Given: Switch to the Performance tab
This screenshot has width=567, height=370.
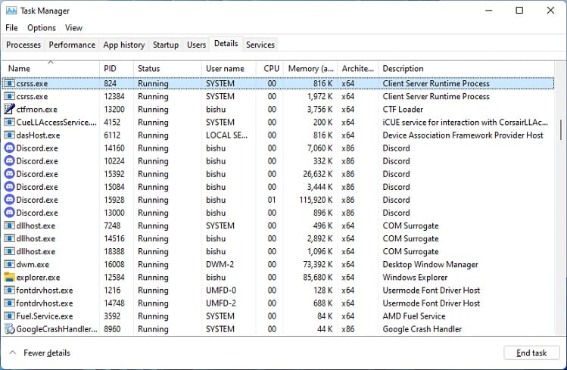Looking at the screenshot, I should 72,45.
